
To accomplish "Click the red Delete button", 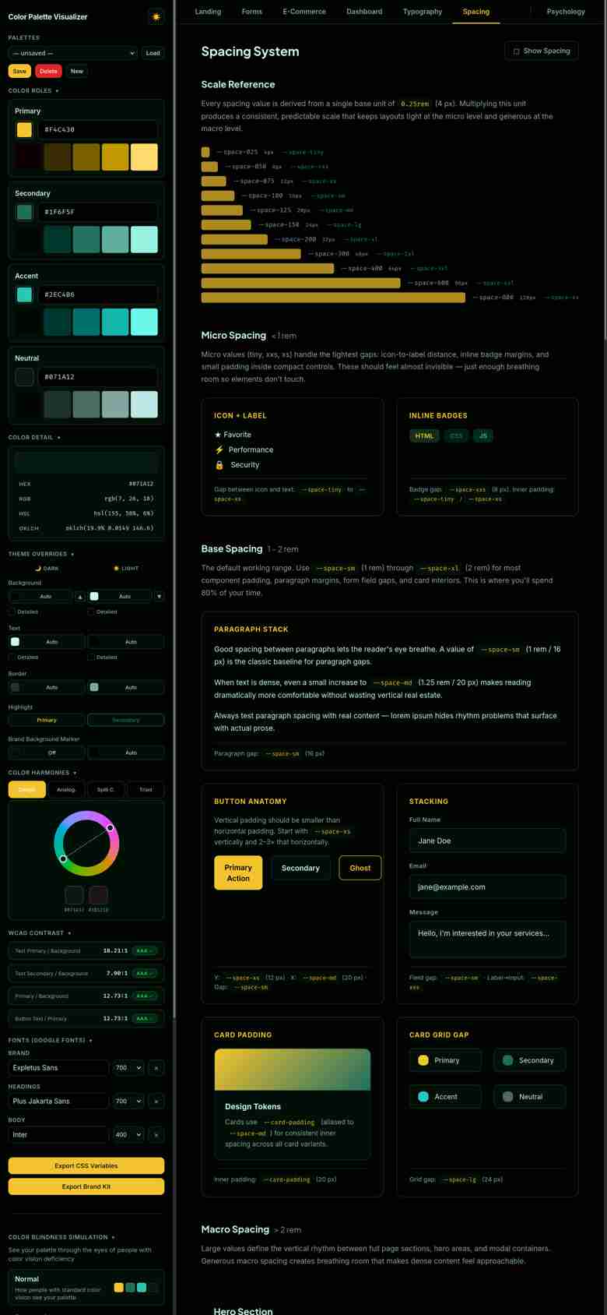I will point(48,71).
